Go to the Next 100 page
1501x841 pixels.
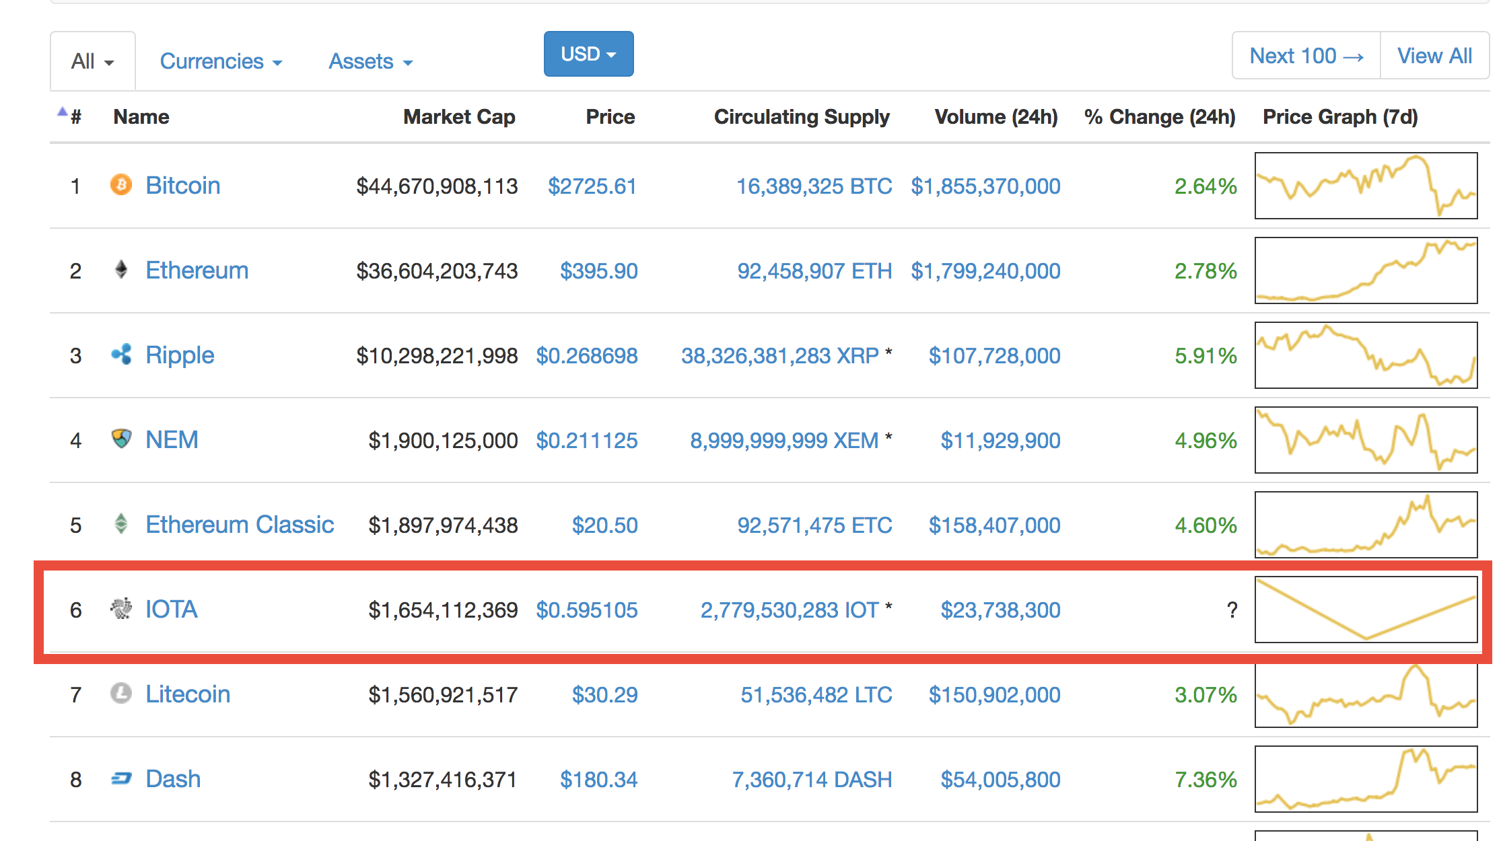coord(1306,56)
